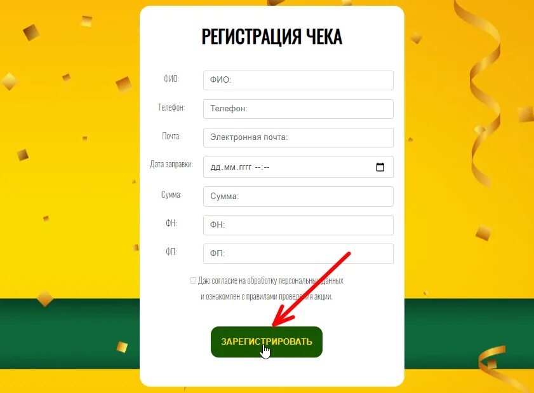Select the time segment --:-- in date field
The height and width of the screenshot is (393, 534).
[262, 167]
